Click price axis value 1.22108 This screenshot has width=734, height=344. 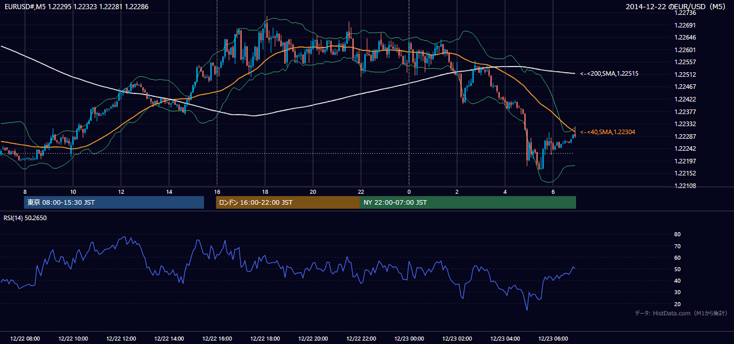click(686, 186)
